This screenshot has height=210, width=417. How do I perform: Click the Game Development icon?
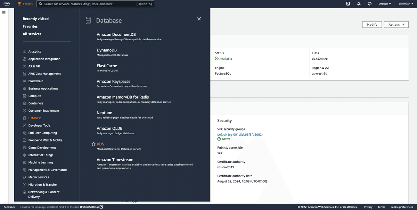25,148
